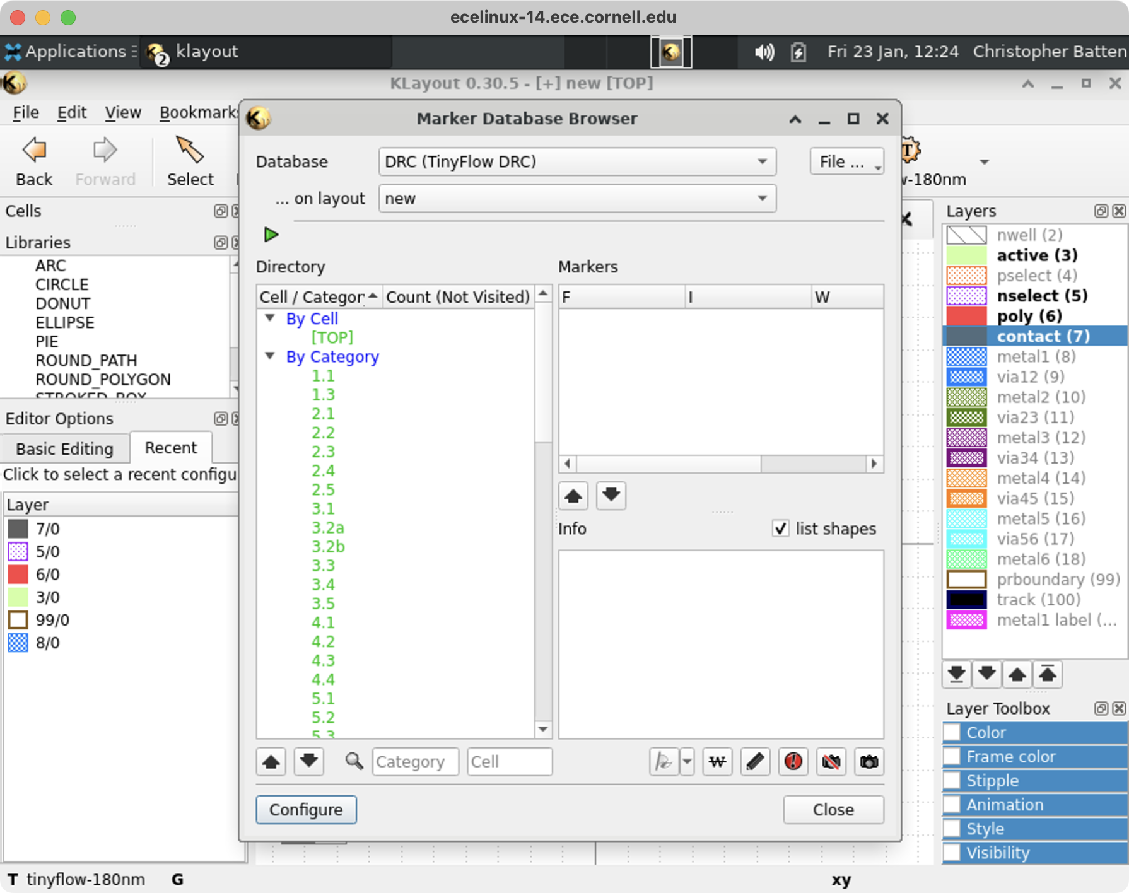The height and width of the screenshot is (893, 1129).
Task: Click the poly (6) red layer swatch
Action: coord(966,316)
